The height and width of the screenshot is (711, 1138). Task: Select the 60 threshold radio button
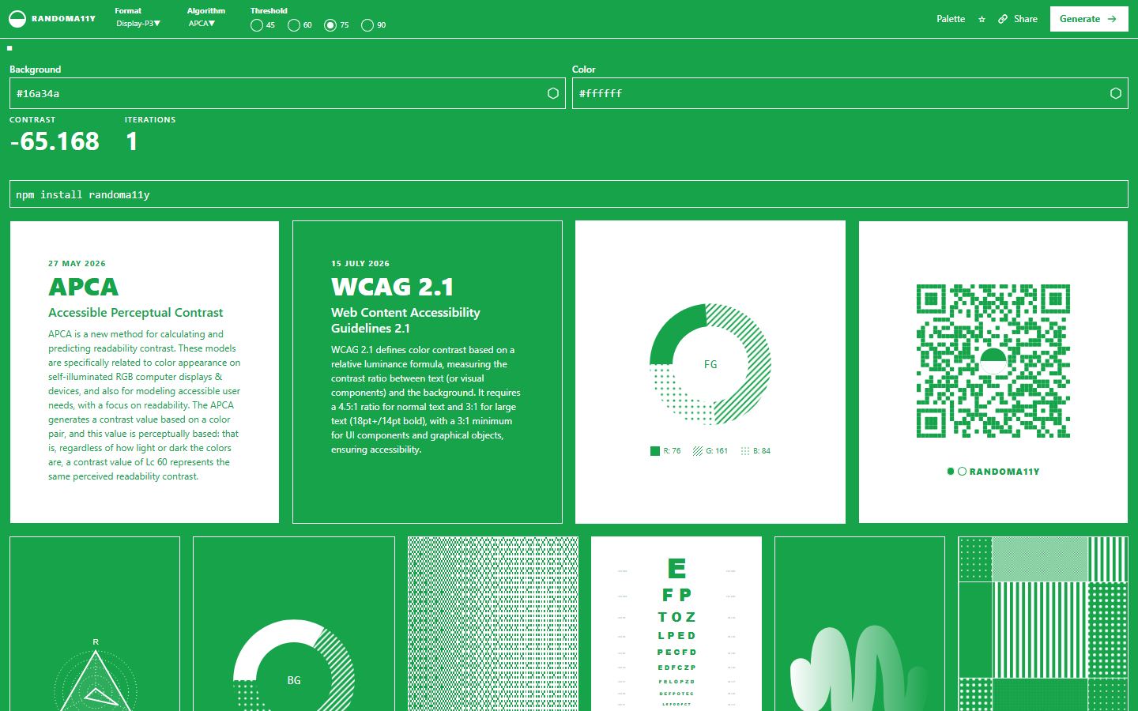[294, 25]
